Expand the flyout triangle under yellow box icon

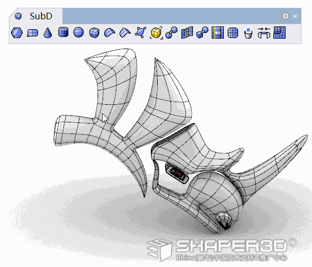[162, 38]
